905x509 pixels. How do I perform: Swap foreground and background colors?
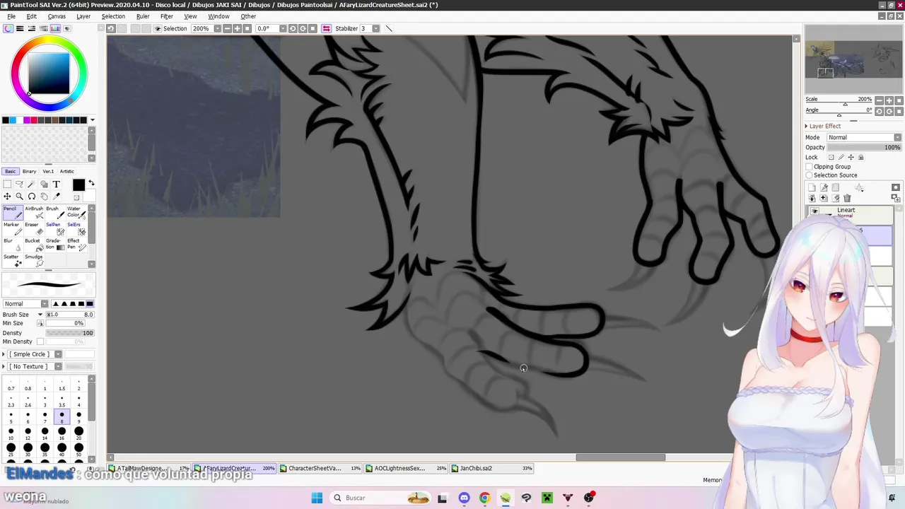[x=91, y=184]
